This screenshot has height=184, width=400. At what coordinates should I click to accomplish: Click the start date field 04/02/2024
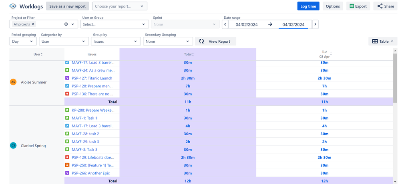coord(246,24)
